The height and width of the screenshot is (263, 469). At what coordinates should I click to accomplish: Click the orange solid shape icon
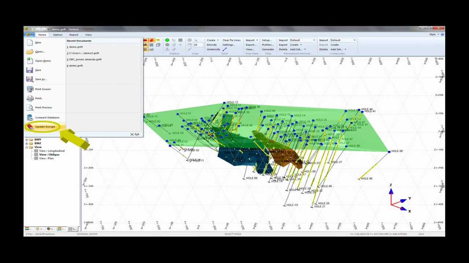[x=151, y=41]
